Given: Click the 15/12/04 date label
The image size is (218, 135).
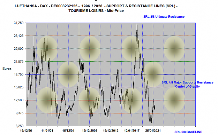Looking at the screenshot, I should point(68,131).
